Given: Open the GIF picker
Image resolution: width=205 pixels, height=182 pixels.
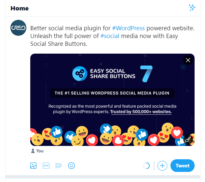Looking at the screenshot, I should coord(46,166).
